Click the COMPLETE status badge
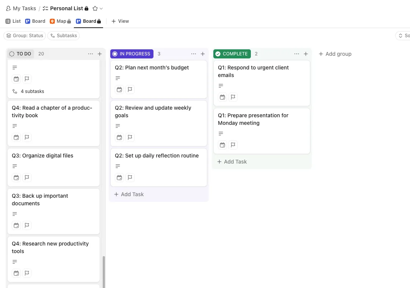 232,54
